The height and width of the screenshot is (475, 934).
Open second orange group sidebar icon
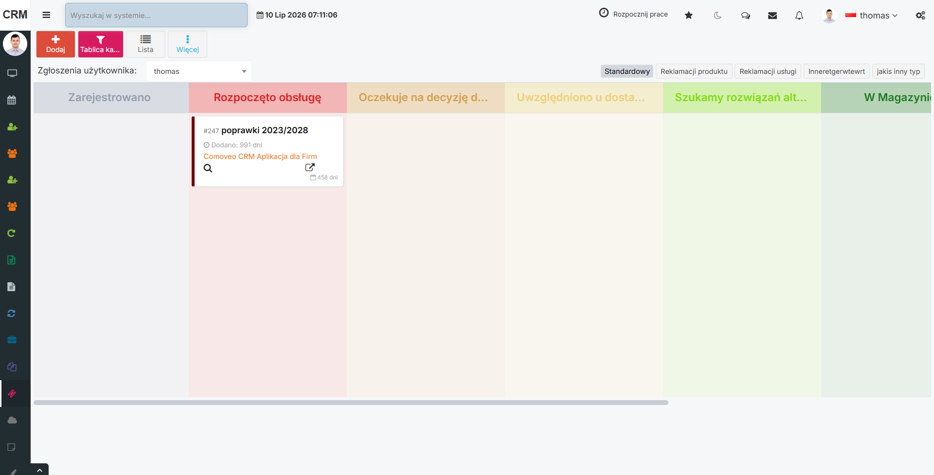pos(12,207)
